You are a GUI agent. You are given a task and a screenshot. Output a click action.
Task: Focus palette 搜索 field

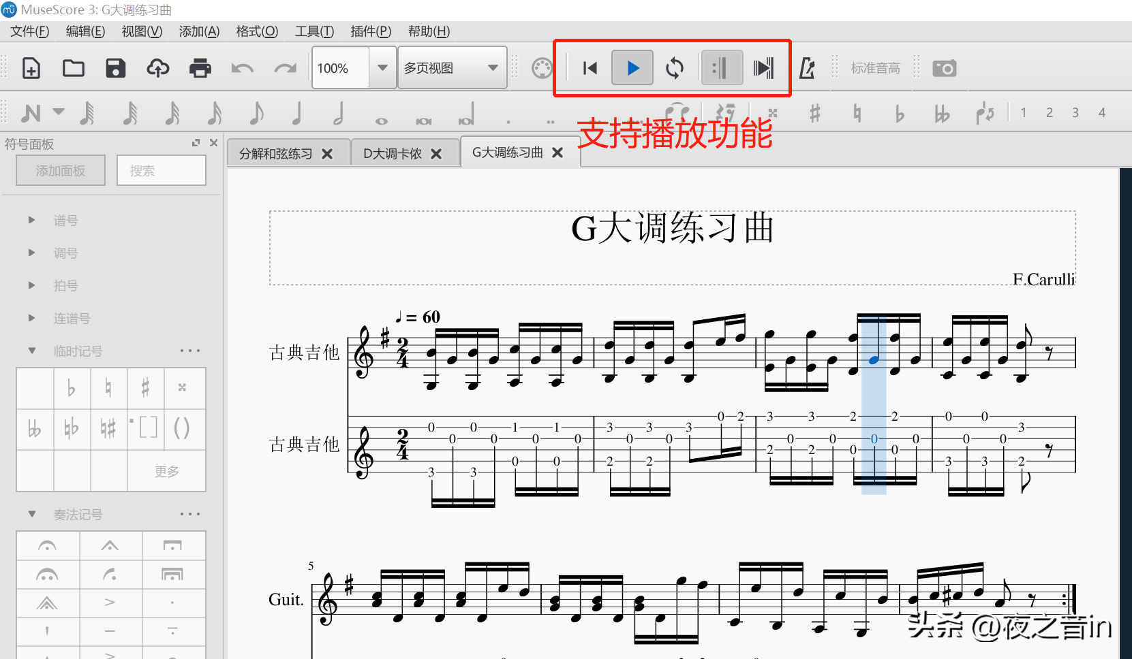161,170
